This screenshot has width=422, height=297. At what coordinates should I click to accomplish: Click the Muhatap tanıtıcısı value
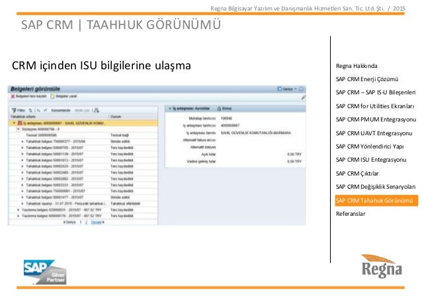226,118
